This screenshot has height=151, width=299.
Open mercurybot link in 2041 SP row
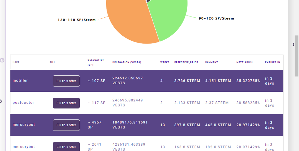pos(24,147)
